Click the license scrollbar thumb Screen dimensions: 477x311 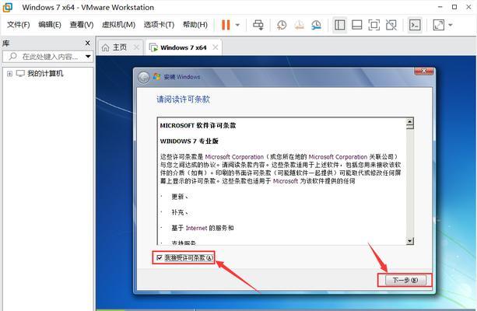(x=410, y=127)
